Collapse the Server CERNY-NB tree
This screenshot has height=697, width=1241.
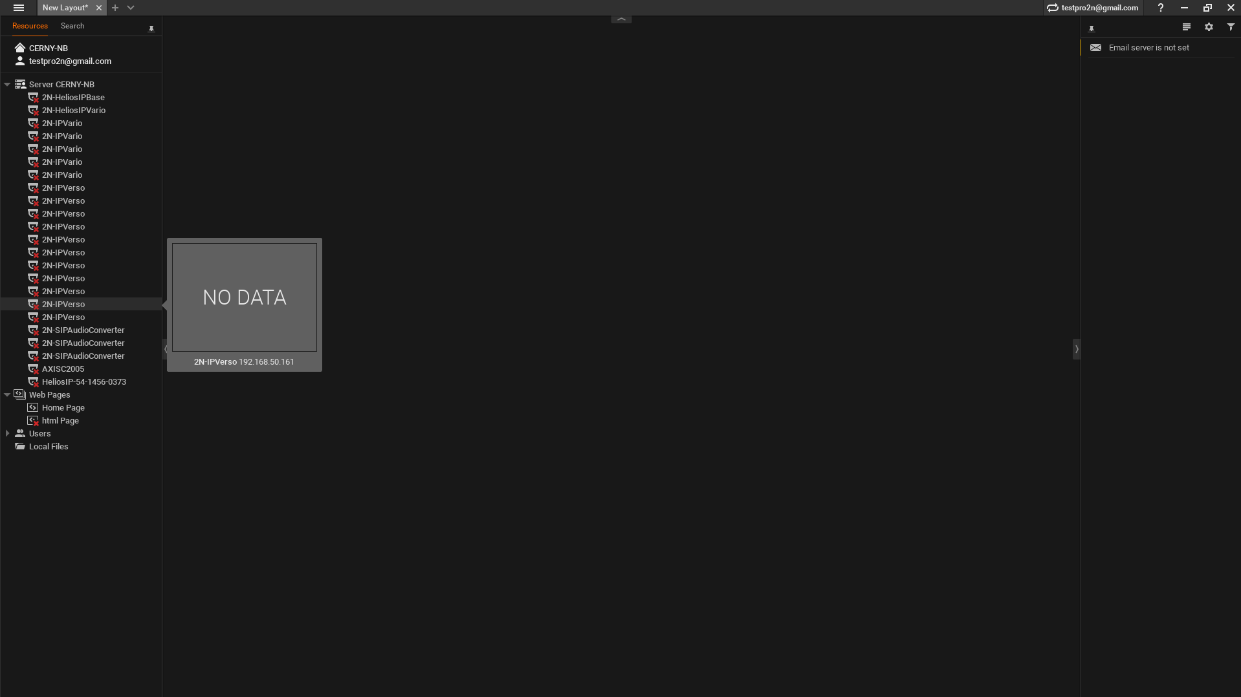pyautogui.click(x=7, y=85)
